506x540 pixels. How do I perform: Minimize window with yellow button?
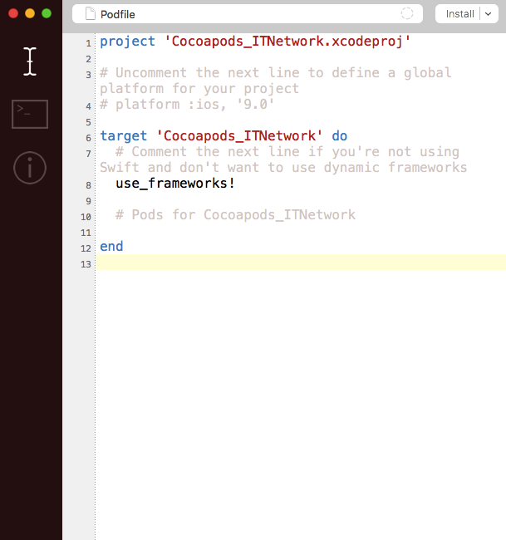[30, 13]
